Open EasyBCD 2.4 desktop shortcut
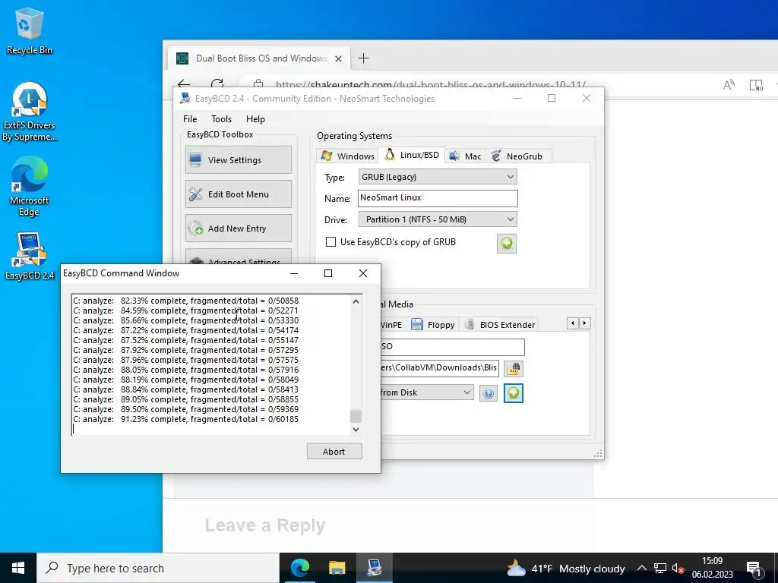Image resolution: width=778 pixels, height=583 pixels. pyautogui.click(x=29, y=256)
